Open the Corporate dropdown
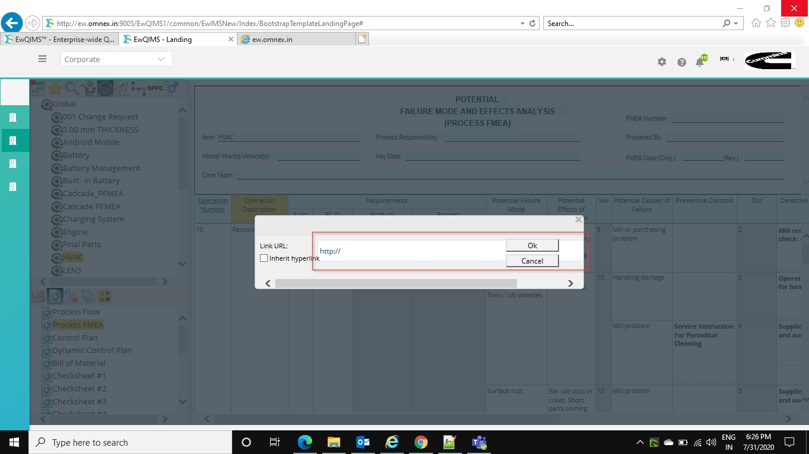The width and height of the screenshot is (809, 454). pyautogui.click(x=116, y=59)
